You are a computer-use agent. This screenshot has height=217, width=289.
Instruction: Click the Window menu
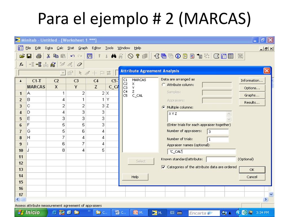coord(124,48)
